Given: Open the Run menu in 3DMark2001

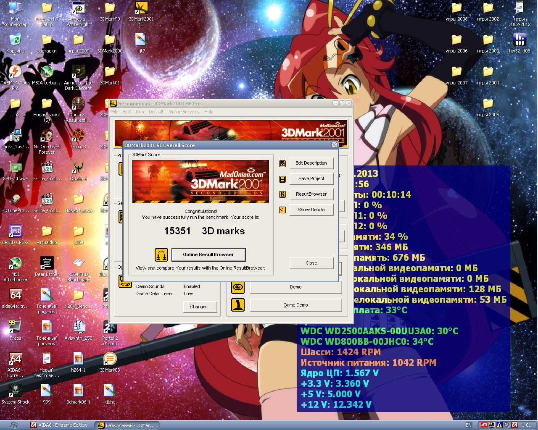Looking at the screenshot, I should pyautogui.click(x=140, y=112).
